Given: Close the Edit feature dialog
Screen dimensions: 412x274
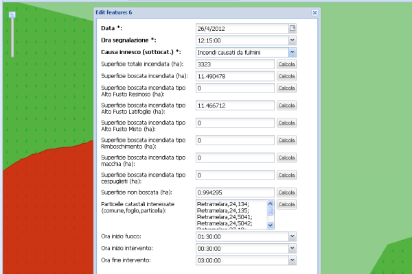Looking at the screenshot, I should point(314,12).
